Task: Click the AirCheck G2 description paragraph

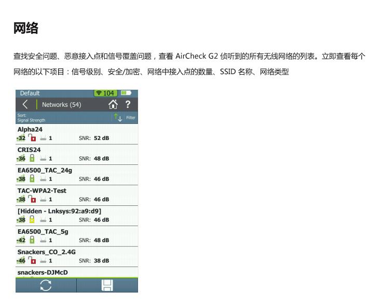Action: (189, 64)
